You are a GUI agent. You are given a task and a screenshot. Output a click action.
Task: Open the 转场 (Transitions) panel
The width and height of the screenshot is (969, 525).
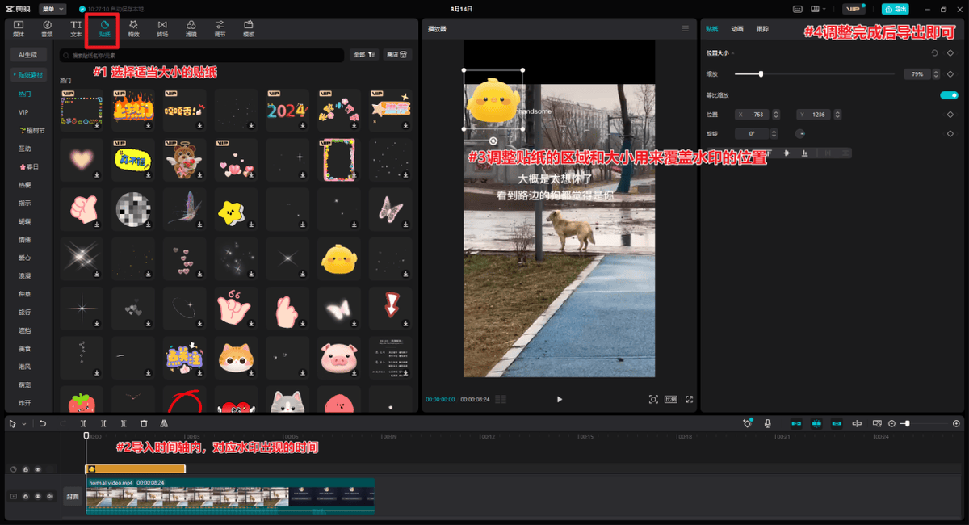(162, 29)
